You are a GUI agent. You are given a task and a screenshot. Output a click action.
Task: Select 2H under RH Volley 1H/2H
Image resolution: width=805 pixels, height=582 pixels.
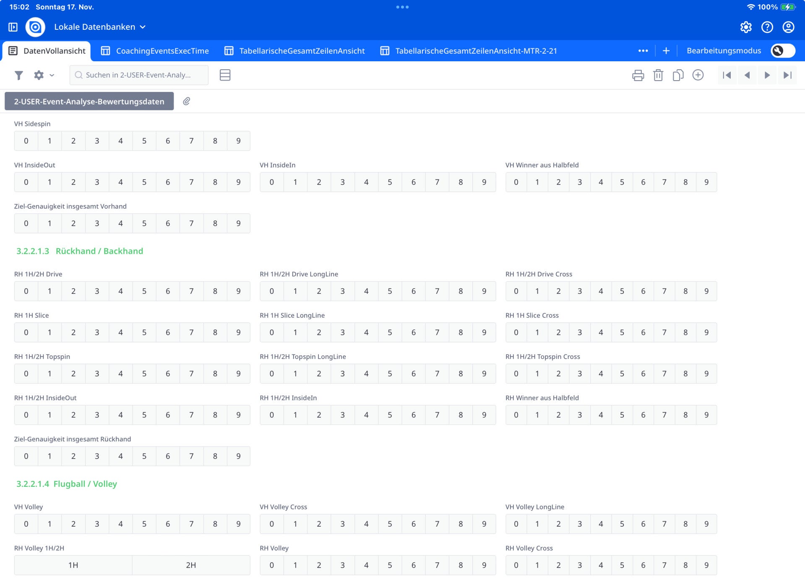point(191,565)
